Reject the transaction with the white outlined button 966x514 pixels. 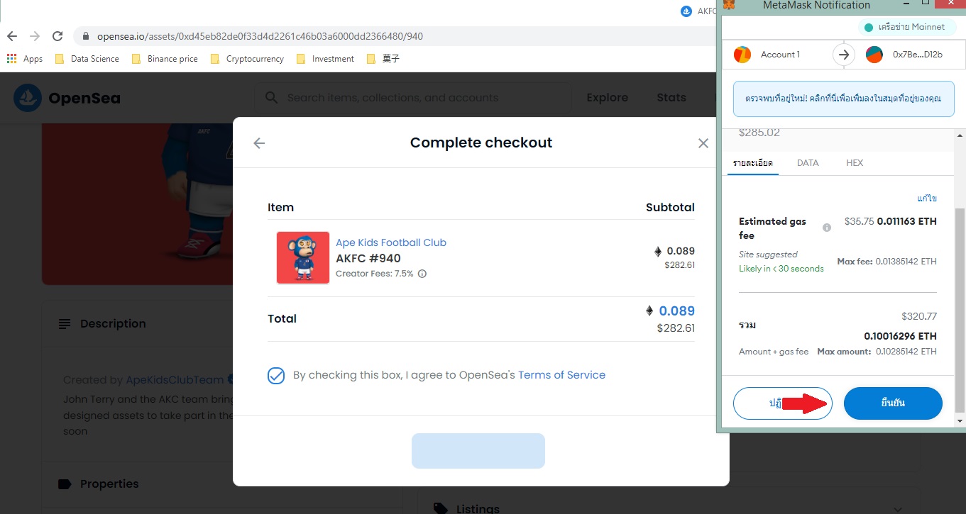point(782,403)
